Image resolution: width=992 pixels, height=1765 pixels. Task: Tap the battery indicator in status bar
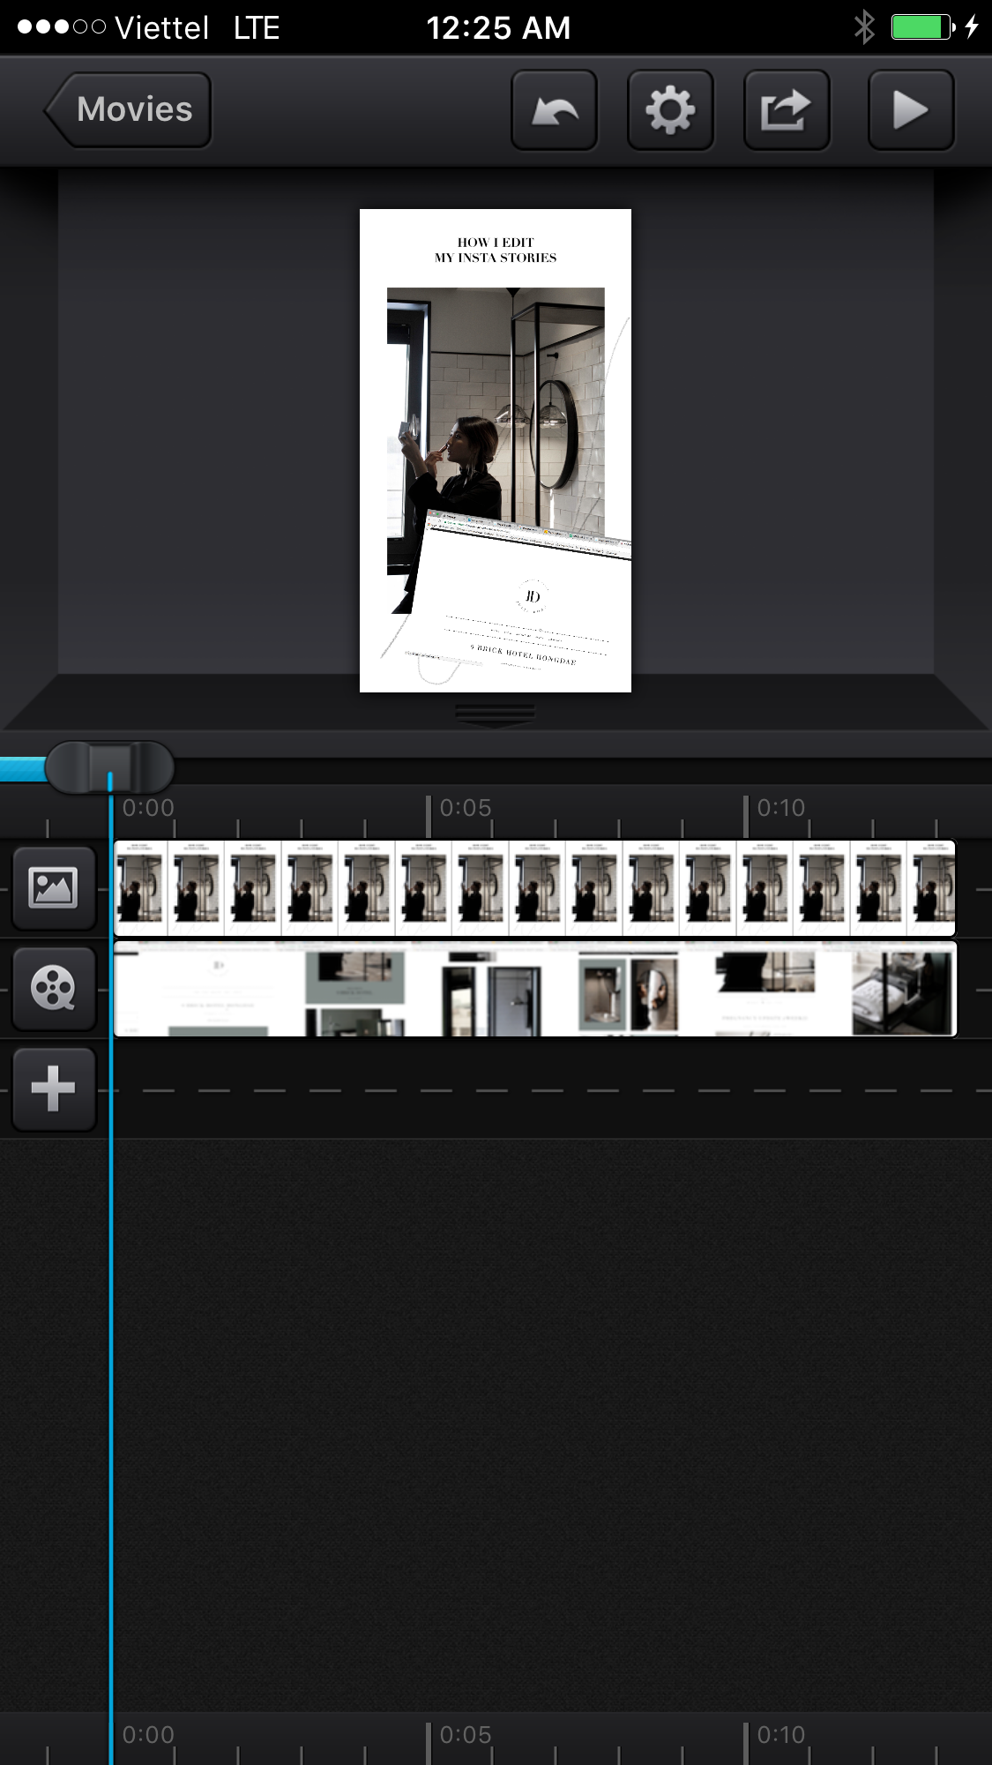click(922, 27)
